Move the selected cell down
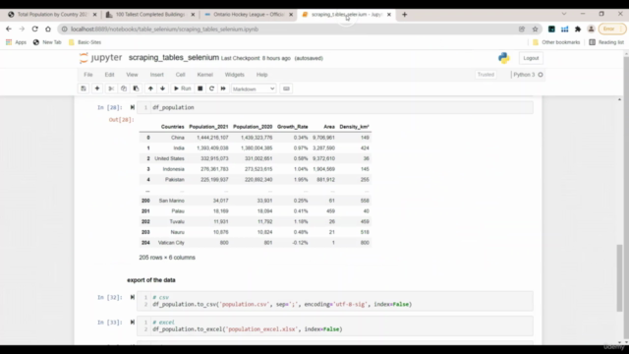 coord(162,88)
